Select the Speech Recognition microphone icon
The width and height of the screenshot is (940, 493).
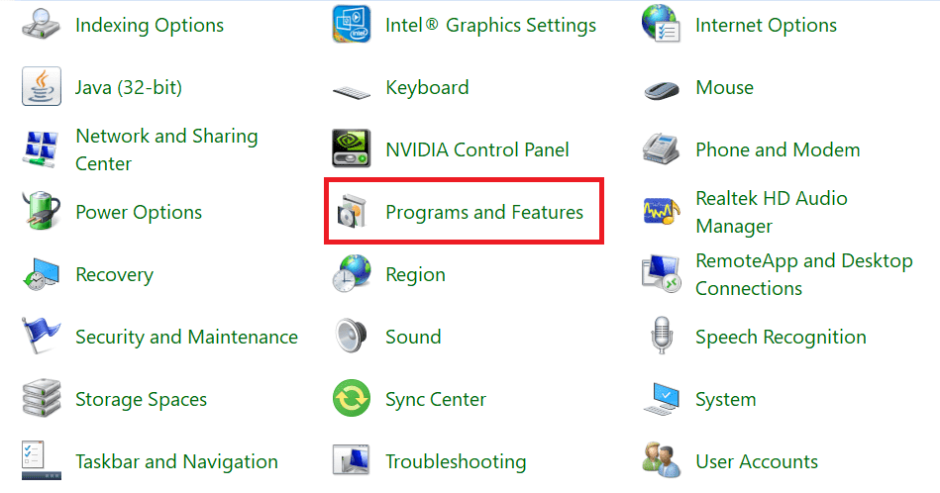[662, 337]
